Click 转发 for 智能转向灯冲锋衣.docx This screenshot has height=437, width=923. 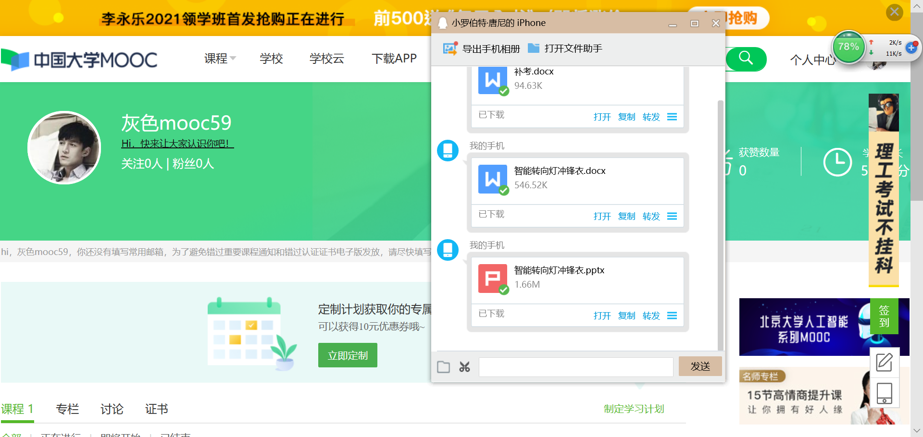(651, 216)
